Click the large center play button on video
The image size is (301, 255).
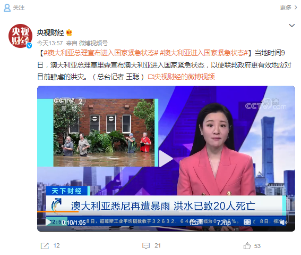pos(166,159)
